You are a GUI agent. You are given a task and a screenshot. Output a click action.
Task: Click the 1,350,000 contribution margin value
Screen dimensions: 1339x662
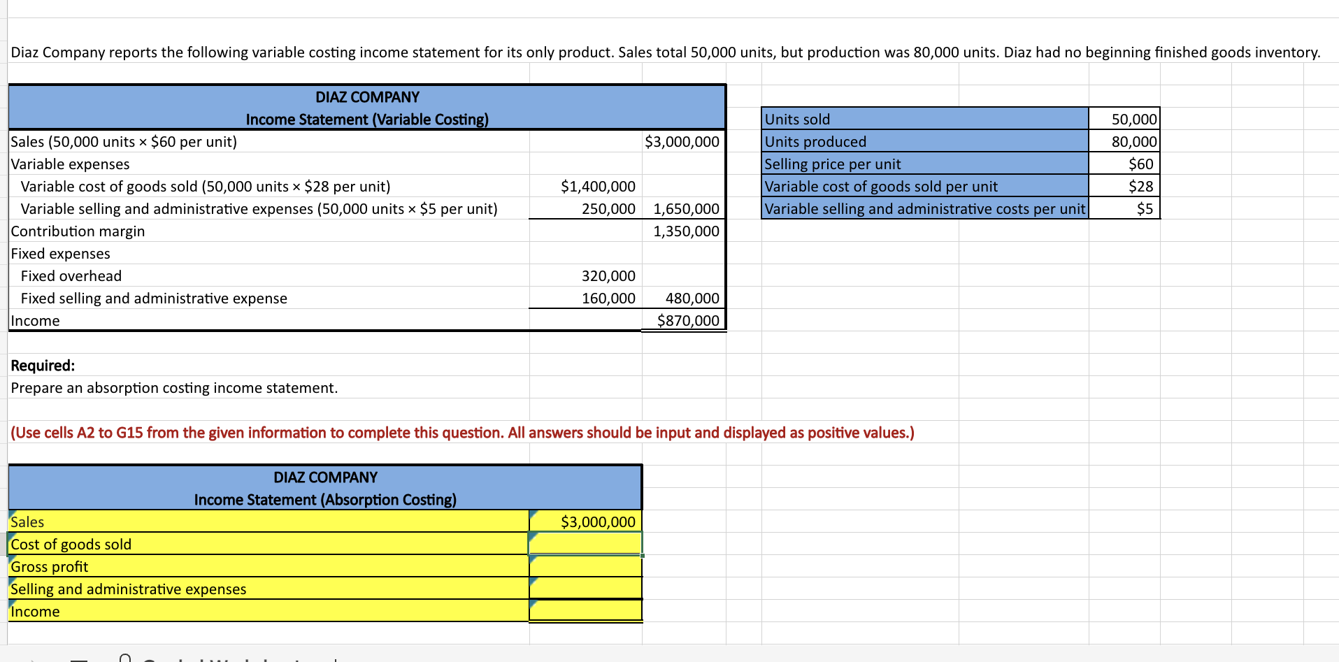(685, 231)
